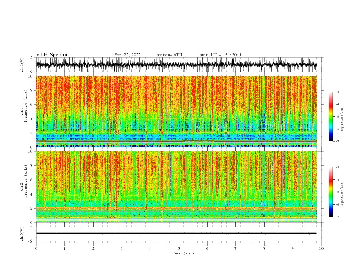The height and width of the screenshot is (279, 362).
Task: Click the "ch.1(V)" waveform axis label
Action: pos(21,65)
